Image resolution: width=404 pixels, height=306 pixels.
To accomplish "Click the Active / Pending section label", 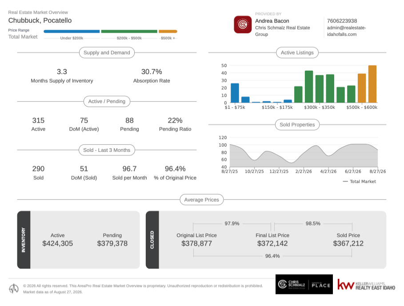I will [107, 101].
